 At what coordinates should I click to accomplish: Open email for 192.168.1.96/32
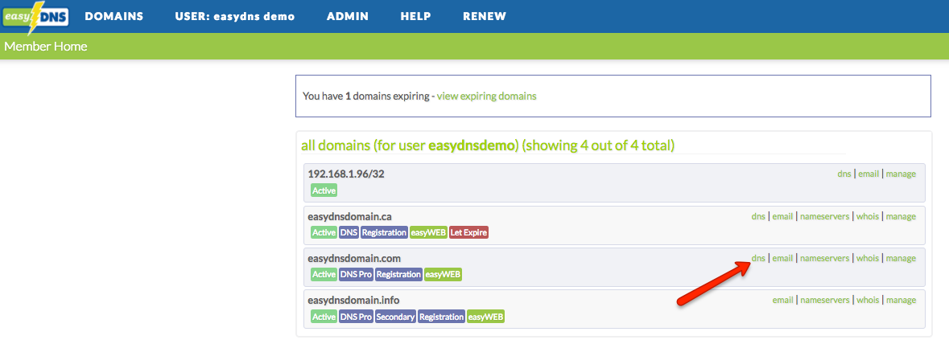(x=869, y=174)
